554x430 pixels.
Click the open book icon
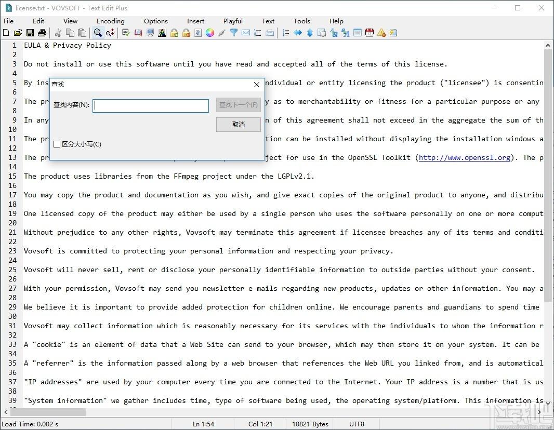click(138, 33)
